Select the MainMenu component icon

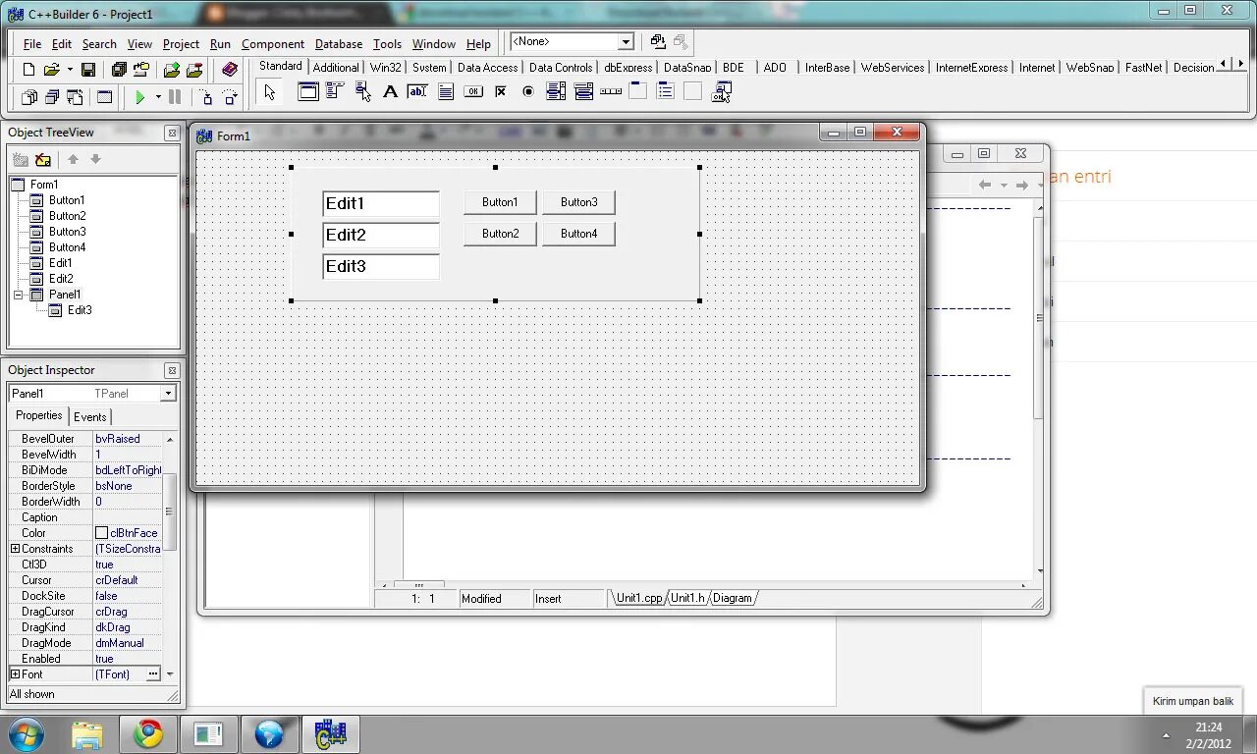pyautogui.click(x=335, y=91)
